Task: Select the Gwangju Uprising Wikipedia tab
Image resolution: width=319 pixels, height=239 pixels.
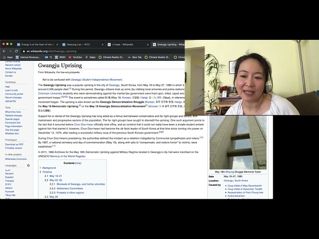Action: click(168, 44)
